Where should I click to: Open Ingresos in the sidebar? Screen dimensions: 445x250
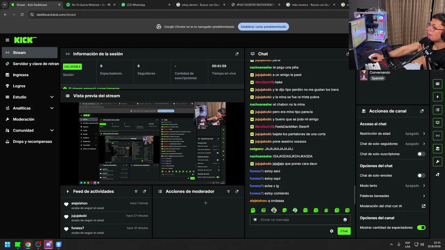tap(30, 75)
